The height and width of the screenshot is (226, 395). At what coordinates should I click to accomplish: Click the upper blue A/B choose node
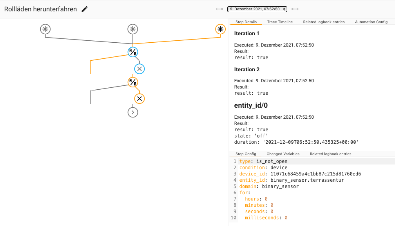point(133,52)
